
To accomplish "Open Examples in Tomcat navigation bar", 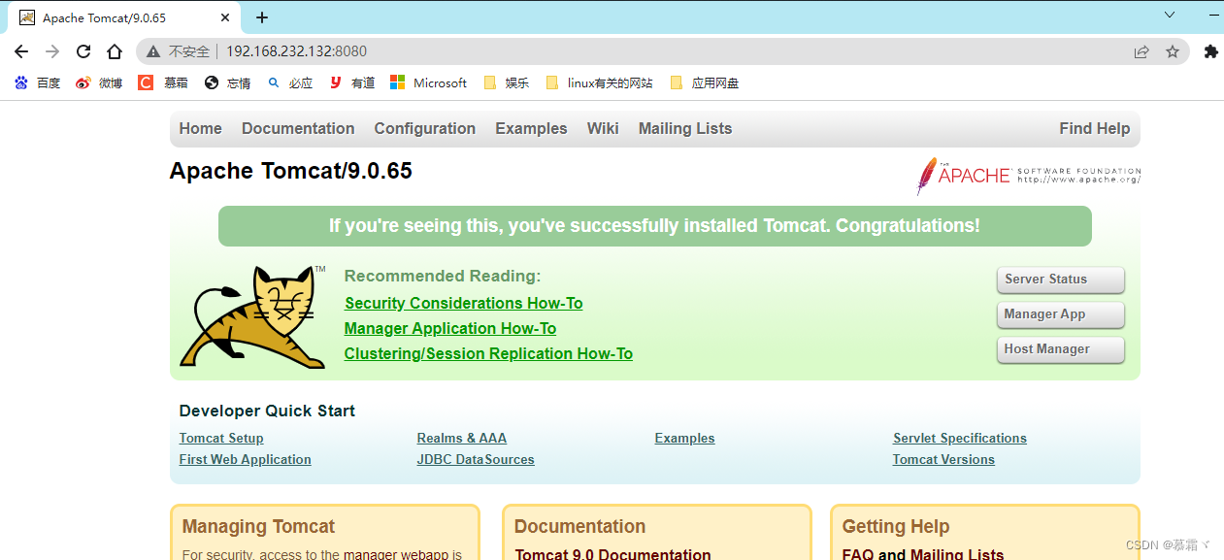I will (531, 128).
